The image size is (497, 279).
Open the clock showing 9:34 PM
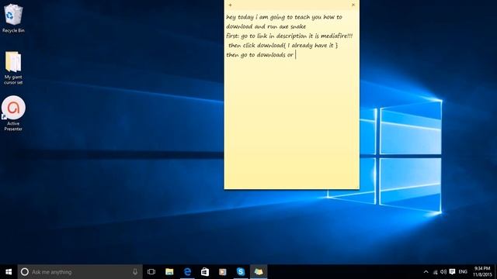[482, 272]
